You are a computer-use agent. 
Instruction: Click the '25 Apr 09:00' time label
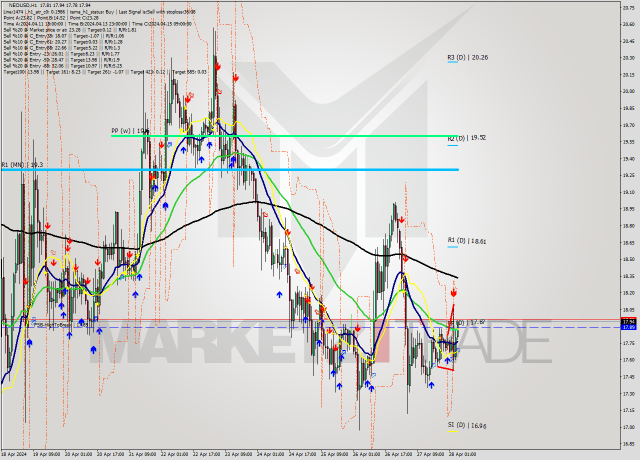coord(335,454)
